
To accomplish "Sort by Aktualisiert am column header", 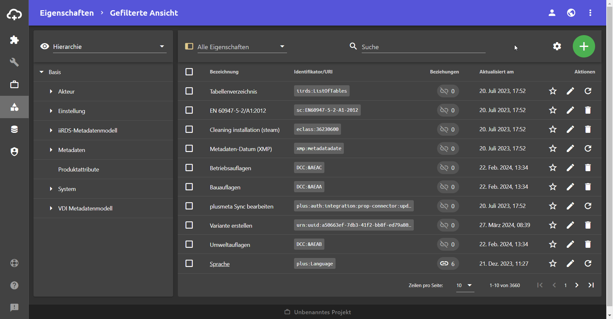I will [496, 72].
